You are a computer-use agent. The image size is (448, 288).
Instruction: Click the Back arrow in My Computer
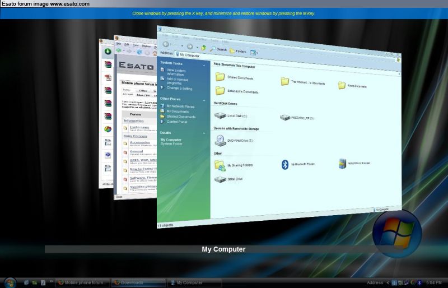tap(166, 44)
